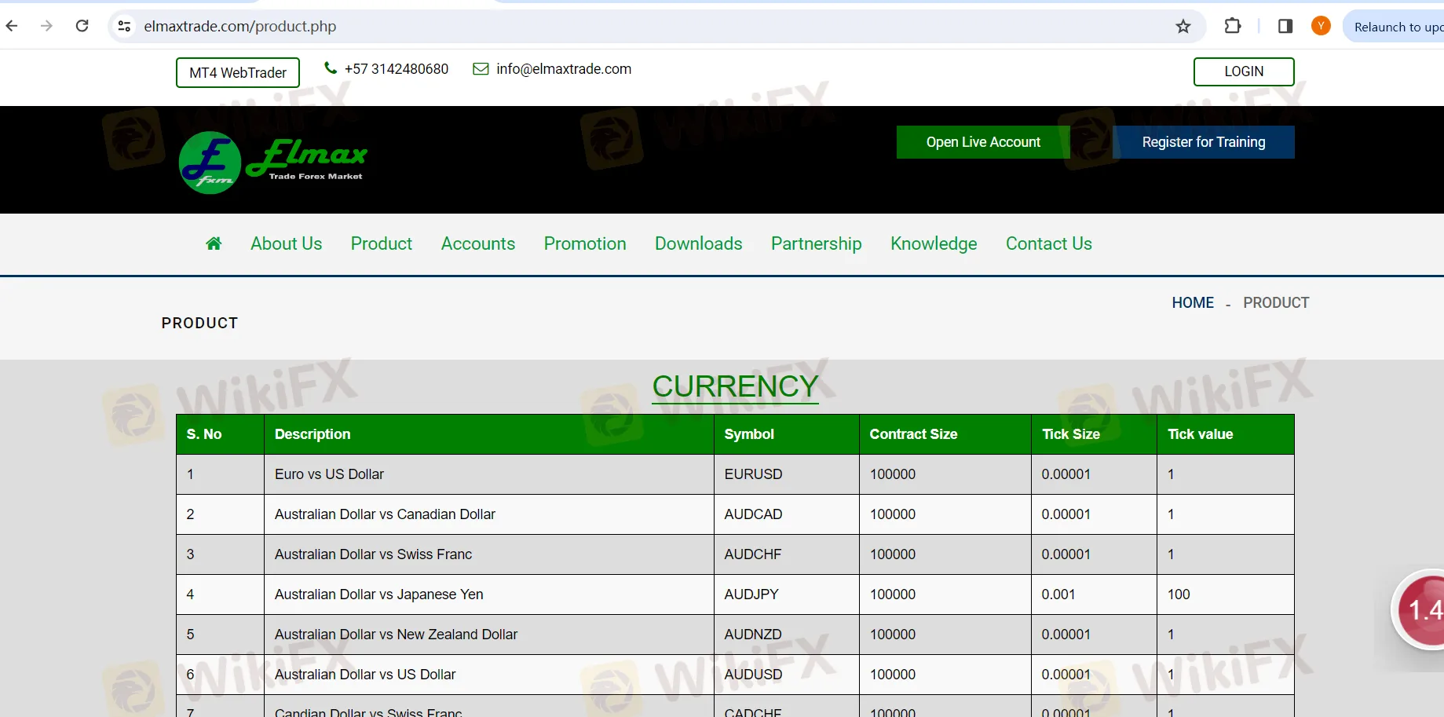Click the red 1.4 floating badge
The image size is (1444, 717).
[x=1421, y=609]
